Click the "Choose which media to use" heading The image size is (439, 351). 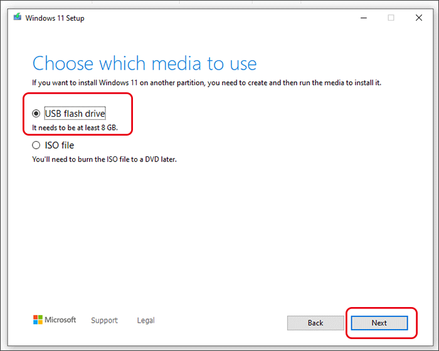click(144, 63)
